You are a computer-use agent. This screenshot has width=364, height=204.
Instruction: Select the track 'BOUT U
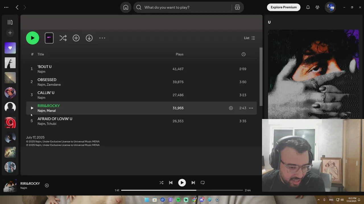pos(44,67)
